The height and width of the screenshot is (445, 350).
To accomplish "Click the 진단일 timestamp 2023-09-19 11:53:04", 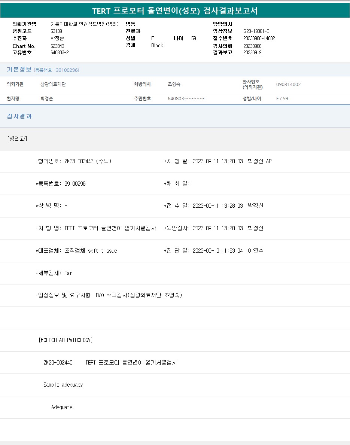I will click(x=217, y=251).
